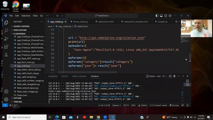Open the Extensions view
Screen dimensions: 213x120
tap(6, 47)
